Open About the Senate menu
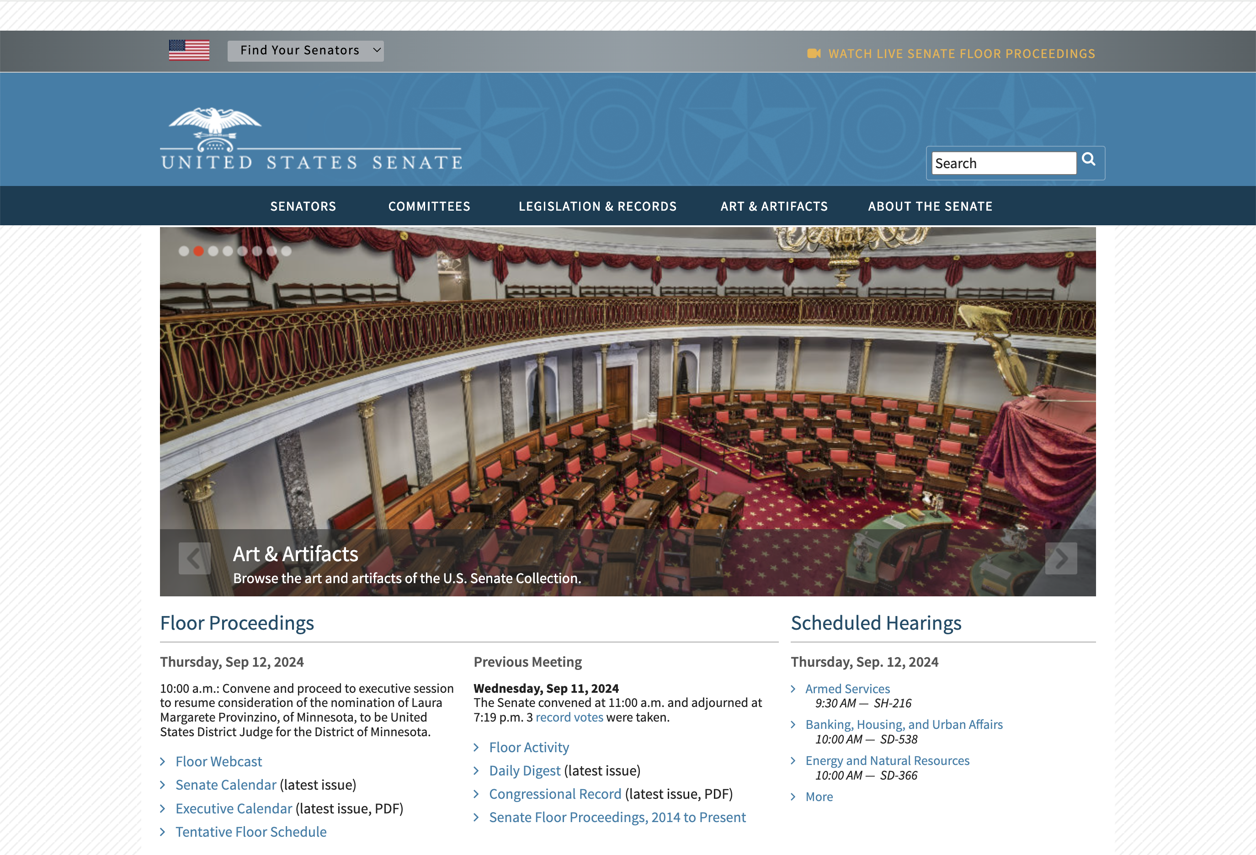The height and width of the screenshot is (855, 1256). coord(930,207)
